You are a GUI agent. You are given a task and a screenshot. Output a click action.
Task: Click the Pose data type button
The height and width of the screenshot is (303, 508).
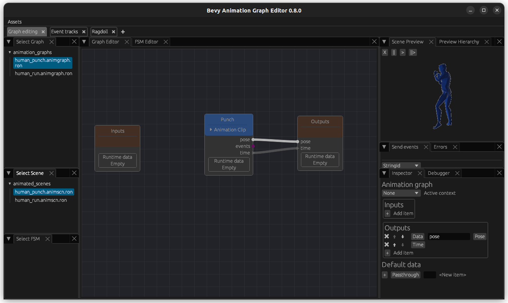pos(479,236)
